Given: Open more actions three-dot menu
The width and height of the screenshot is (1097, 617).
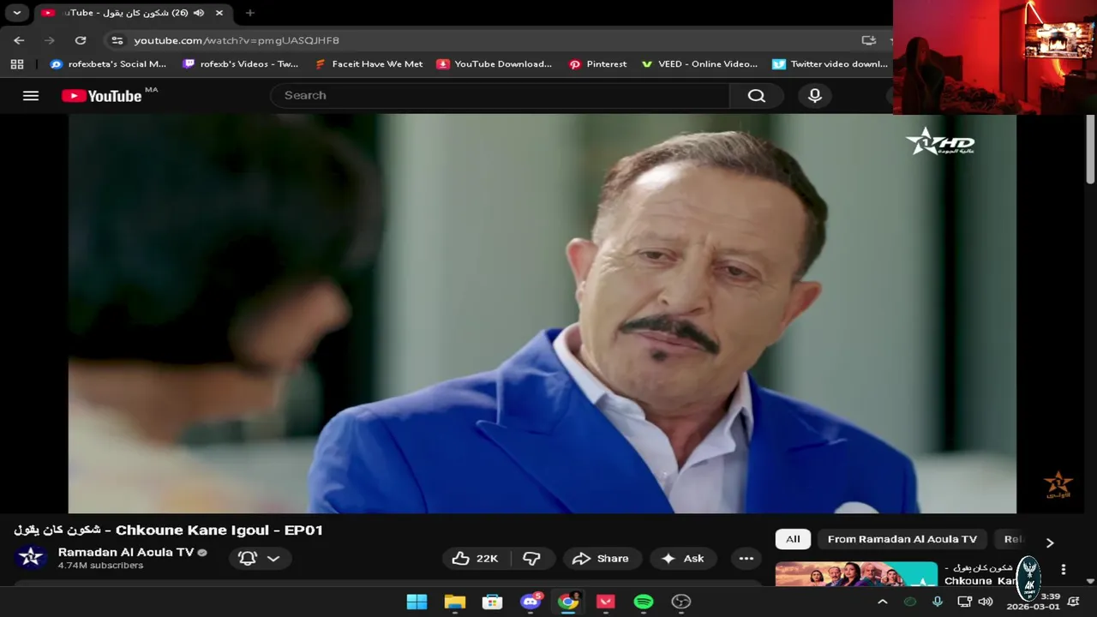Looking at the screenshot, I should (746, 559).
